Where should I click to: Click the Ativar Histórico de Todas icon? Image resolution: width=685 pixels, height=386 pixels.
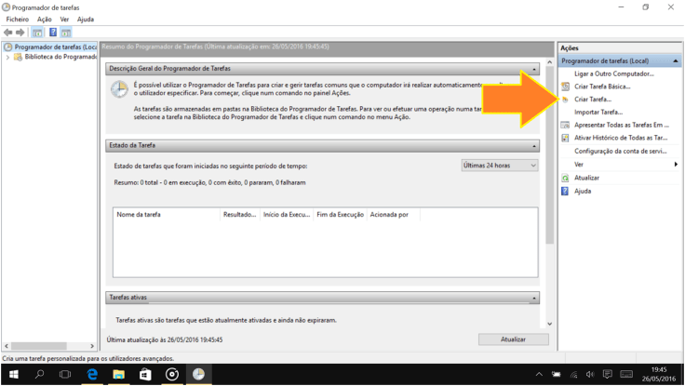[x=565, y=138]
